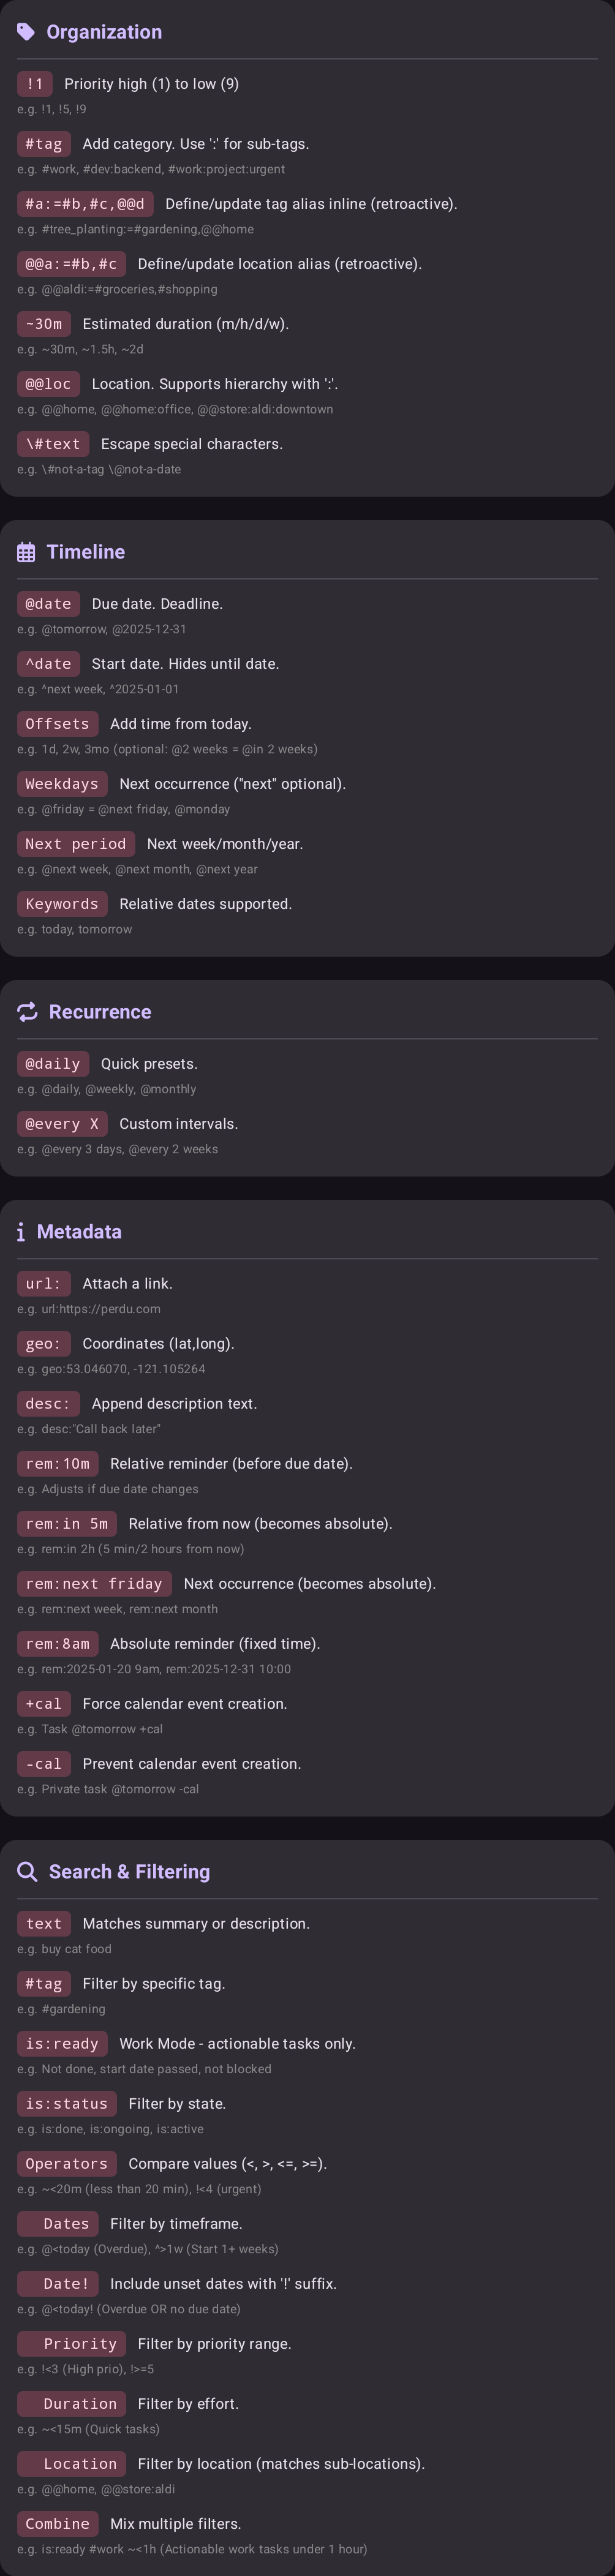Select the -cal prevent calendar event chip

tap(43, 1763)
